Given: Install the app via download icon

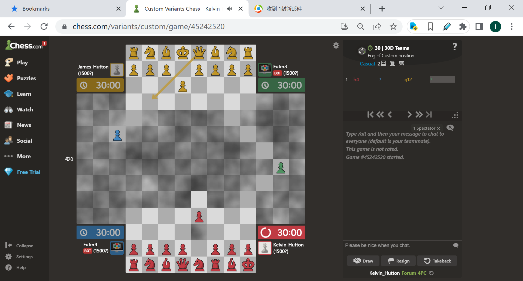Looking at the screenshot, I should [x=344, y=27].
